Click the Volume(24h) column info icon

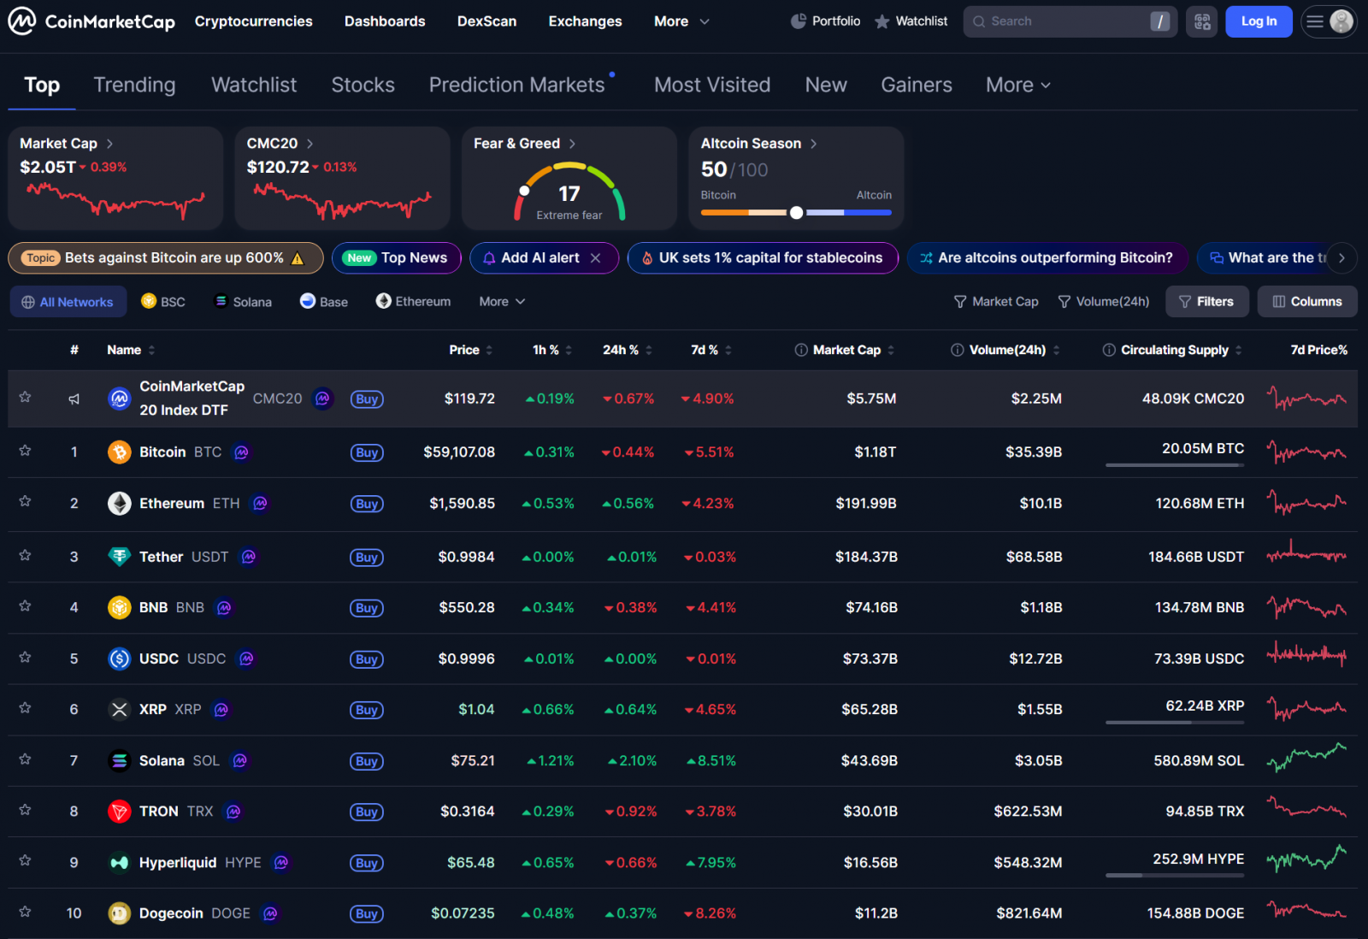click(x=958, y=350)
